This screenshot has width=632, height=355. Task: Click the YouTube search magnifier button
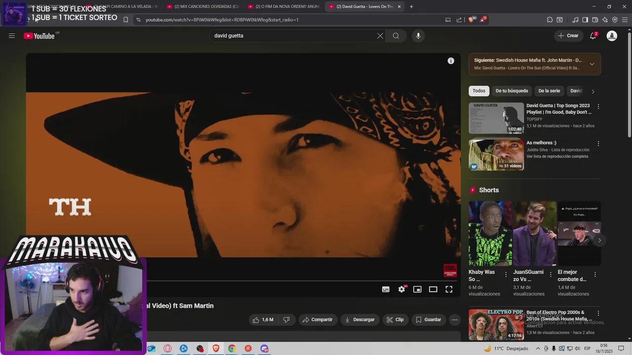pos(396,35)
